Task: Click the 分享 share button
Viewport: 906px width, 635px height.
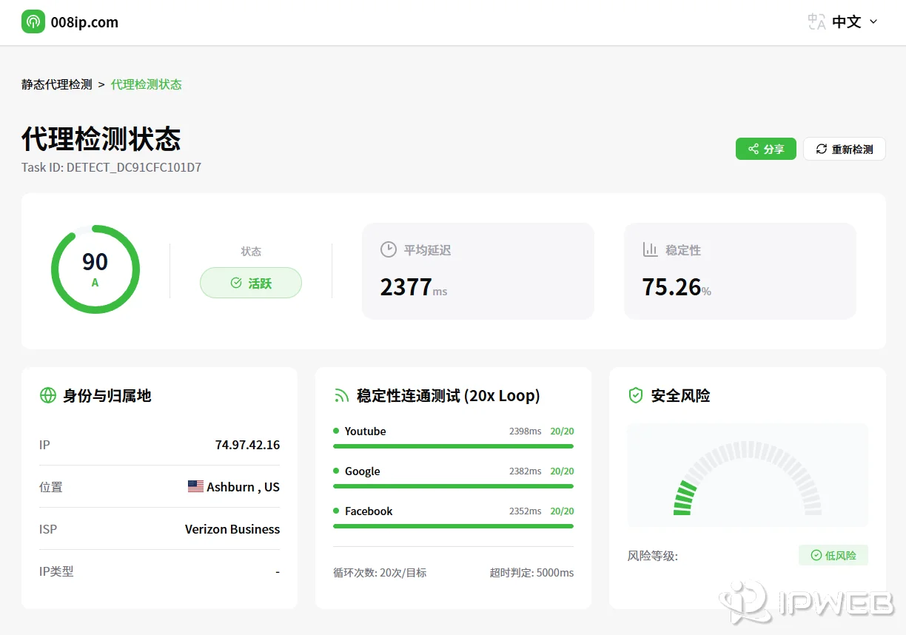Action: (x=766, y=149)
